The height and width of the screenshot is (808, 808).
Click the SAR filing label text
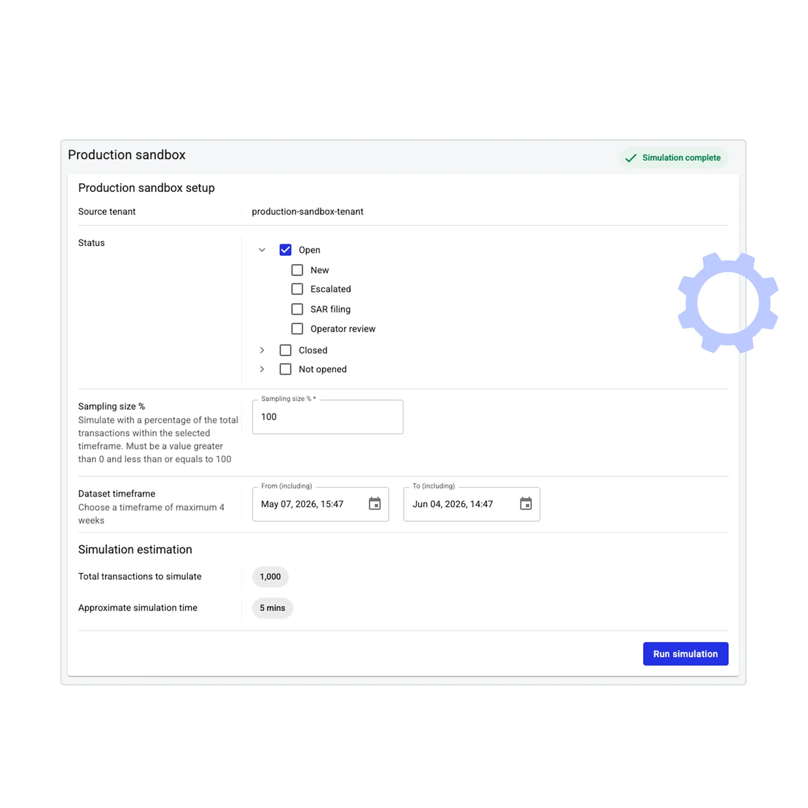click(x=330, y=310)
